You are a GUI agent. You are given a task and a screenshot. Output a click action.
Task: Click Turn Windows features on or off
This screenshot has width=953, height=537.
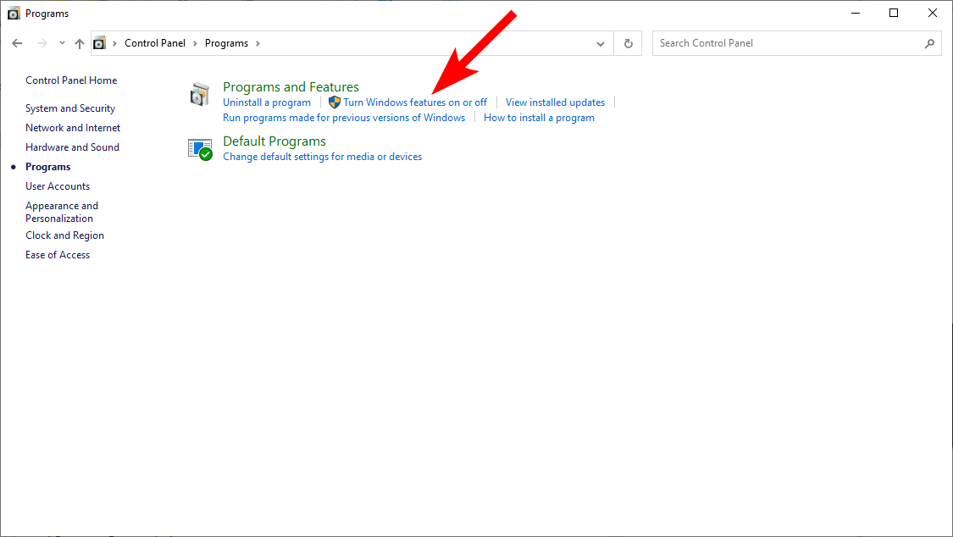[415, 102]
